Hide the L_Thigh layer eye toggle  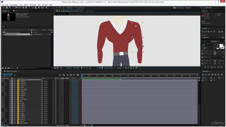click(2, 115)
